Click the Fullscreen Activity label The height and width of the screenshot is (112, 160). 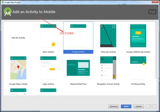tap(108, 52)
